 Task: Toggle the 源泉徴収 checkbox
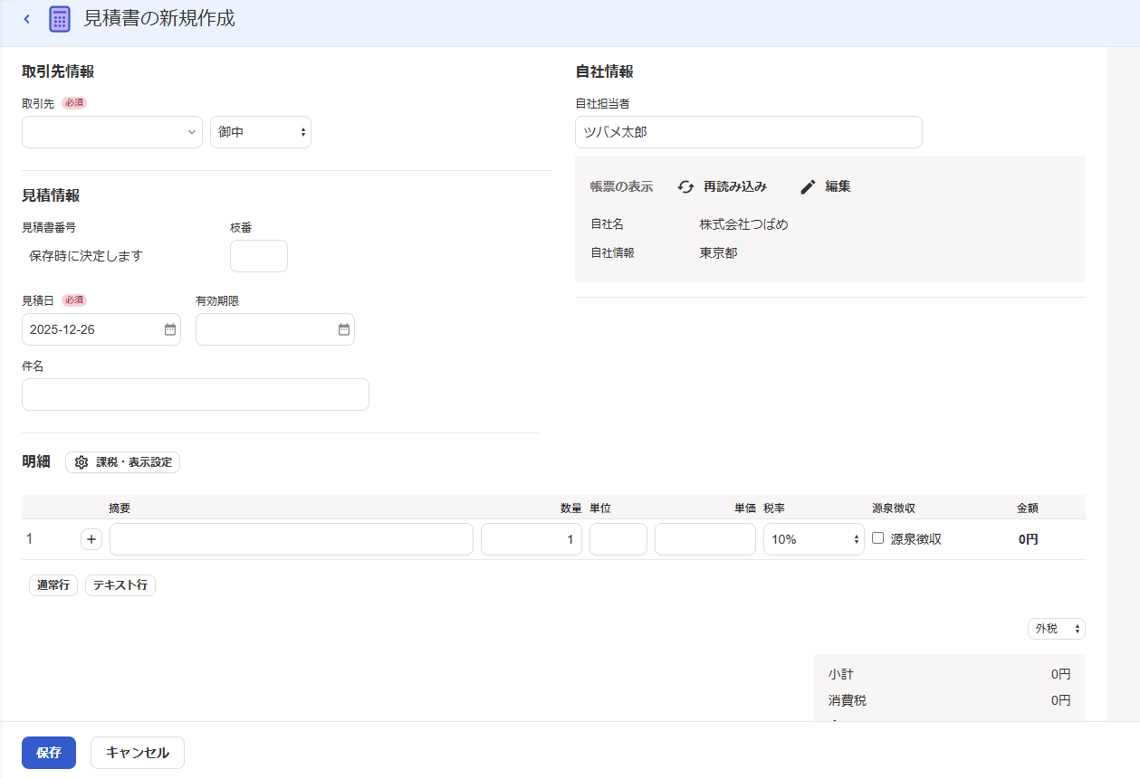877,538
